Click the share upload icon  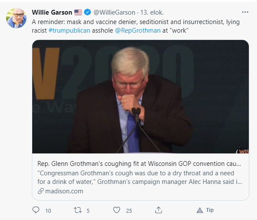159,210
